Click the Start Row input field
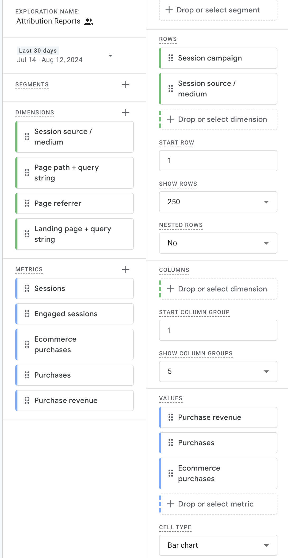 point(218,161)
